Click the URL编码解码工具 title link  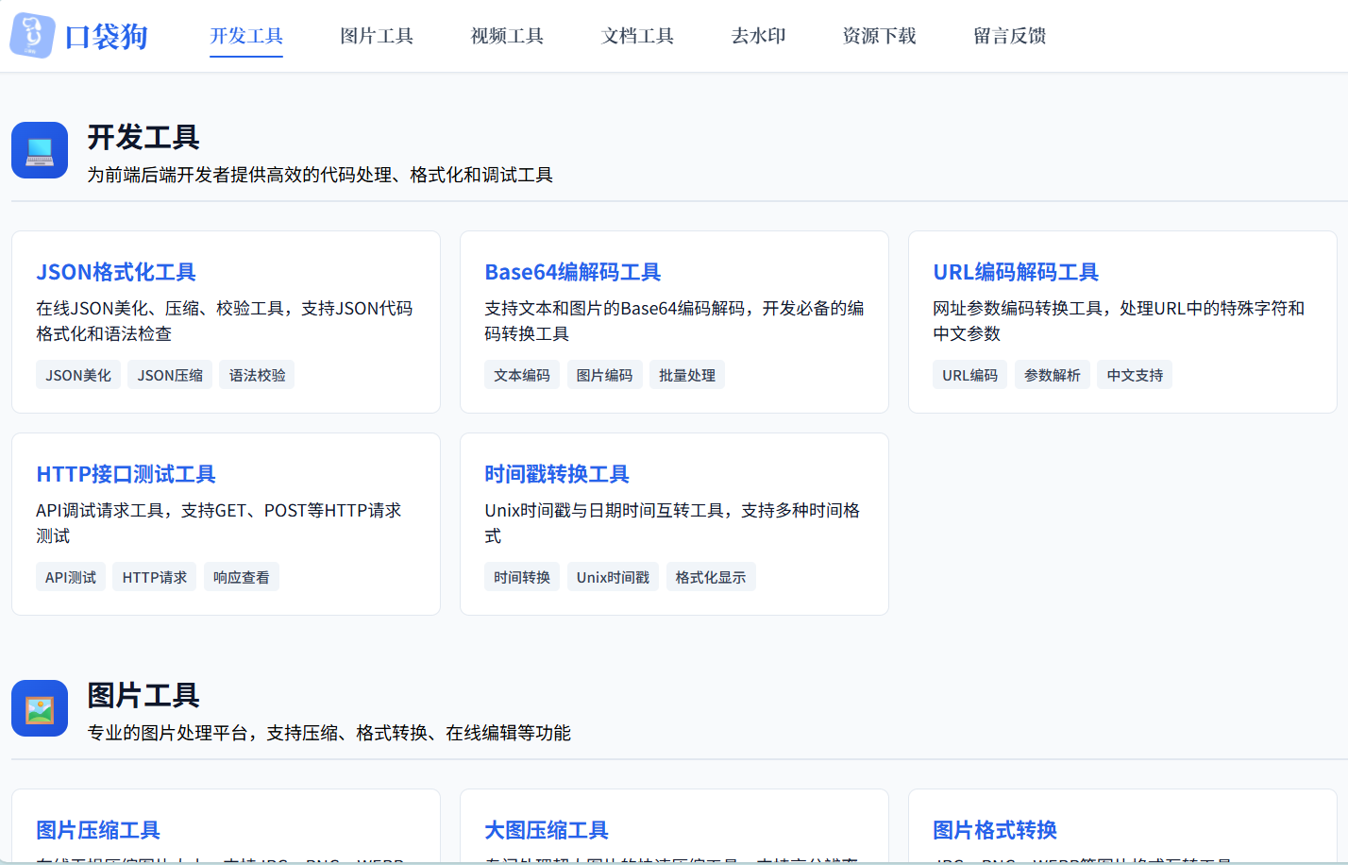pos(1014,272)
